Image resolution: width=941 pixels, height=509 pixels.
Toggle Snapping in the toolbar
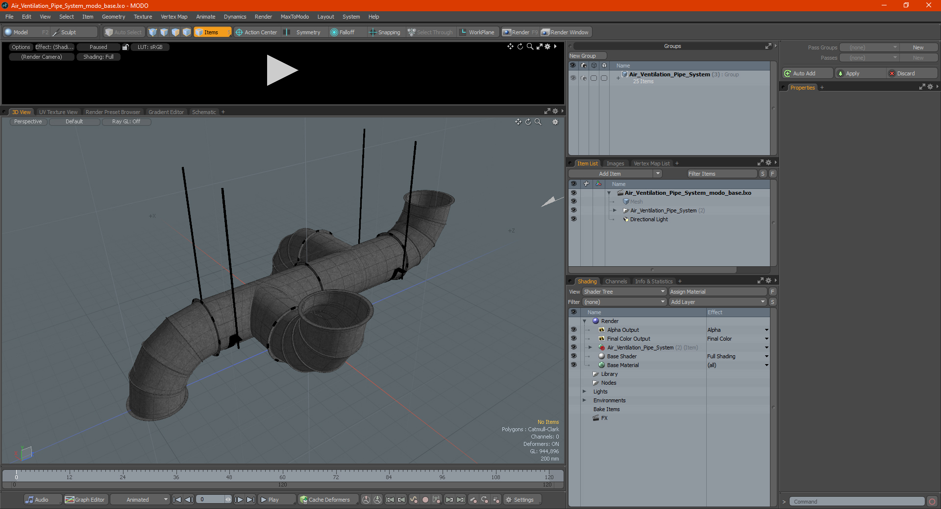pyautogui.click(x=385, y=32)
